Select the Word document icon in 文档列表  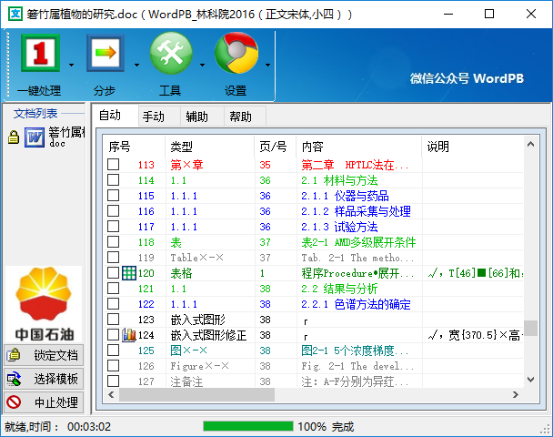click(x=35, y=137)
